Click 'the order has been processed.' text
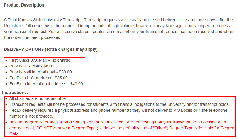 click(x=33, y=37)
